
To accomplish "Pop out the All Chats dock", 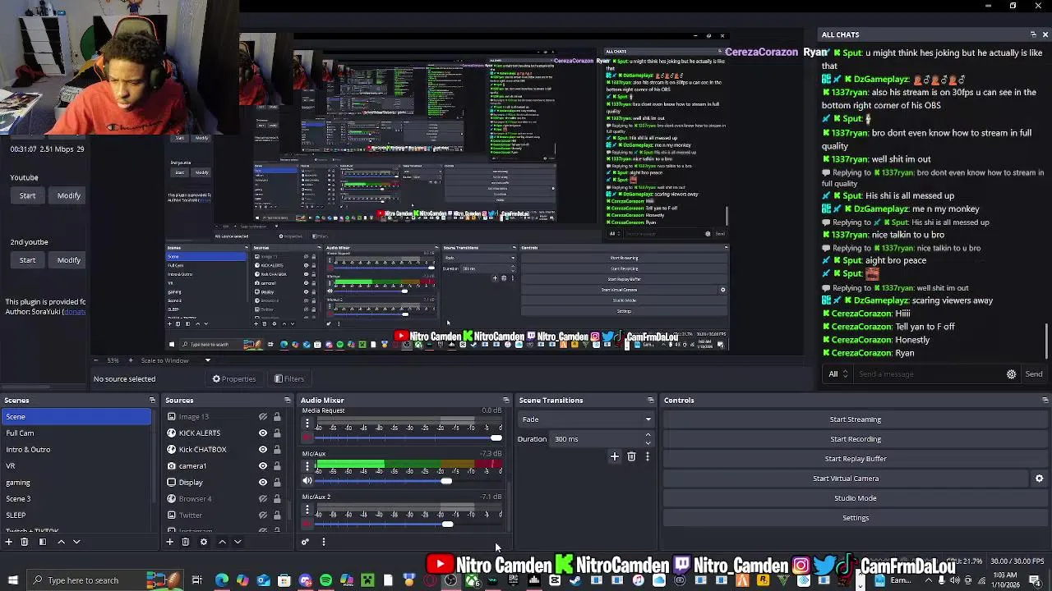I will click(1033, 34).
